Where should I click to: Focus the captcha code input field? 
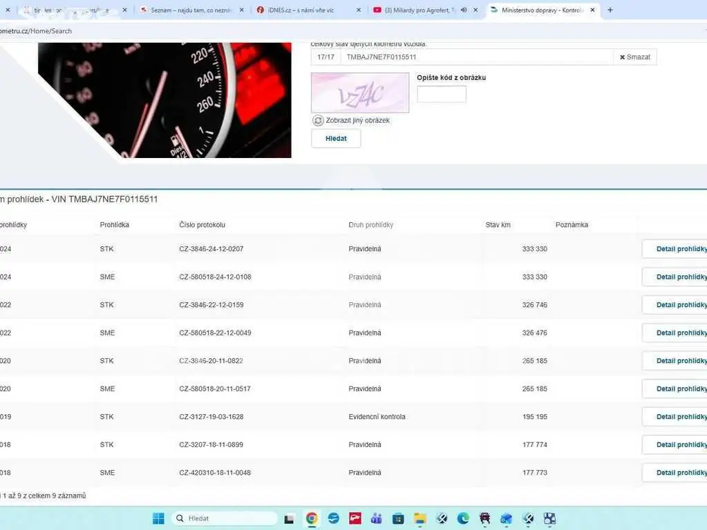[442, 94]
